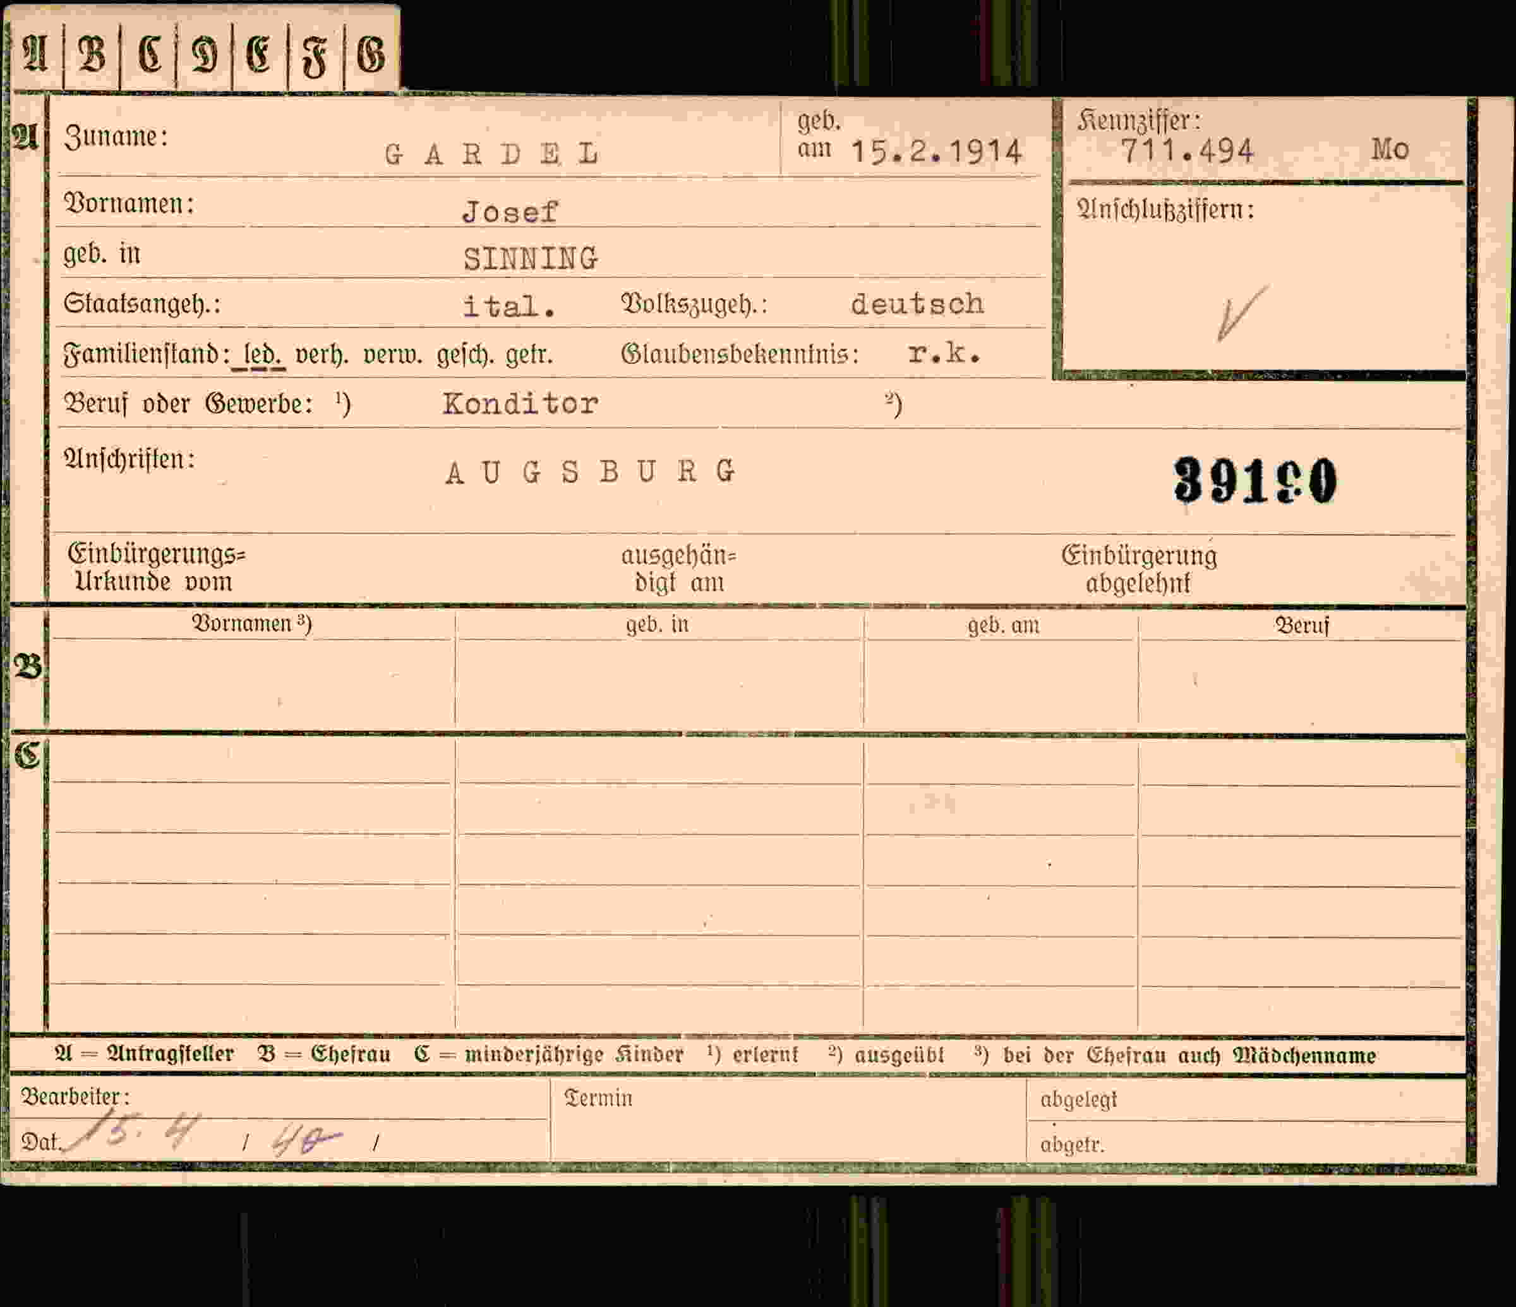Select the typed surname 'GARDEL'
The height and width of the screenshot is (1307, 1516).
(x=493, y=154)
